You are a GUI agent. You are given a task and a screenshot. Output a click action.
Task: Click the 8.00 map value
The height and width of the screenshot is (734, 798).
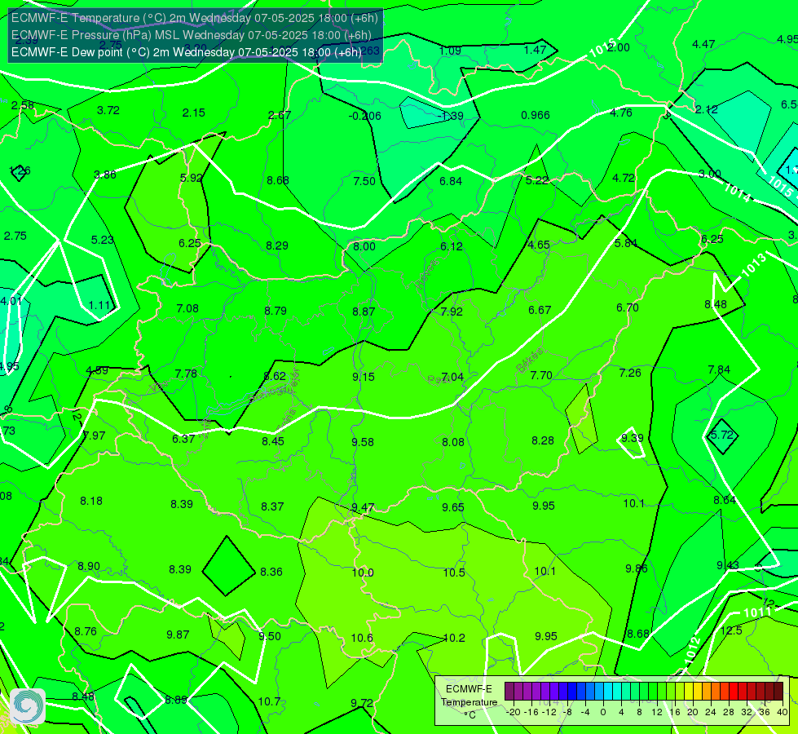tap(364, 246)
